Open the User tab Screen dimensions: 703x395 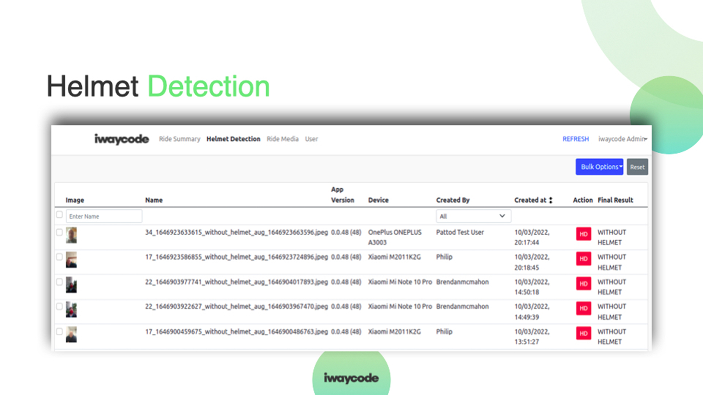pyautogui.click(x=311, y=139)
